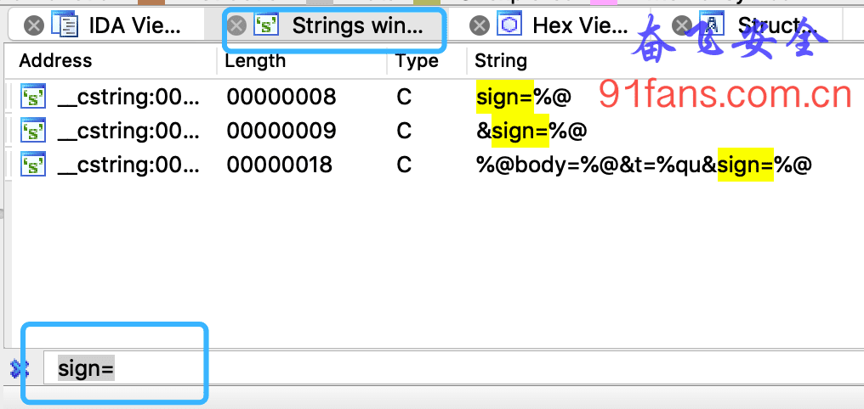Close the IDA View tab
This screenshot has height=409, width=864.
coord(34,25)
